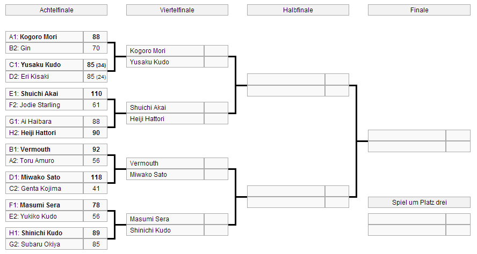Click the Halbfinale column header
477x254 pixels.
pos(298,10)
